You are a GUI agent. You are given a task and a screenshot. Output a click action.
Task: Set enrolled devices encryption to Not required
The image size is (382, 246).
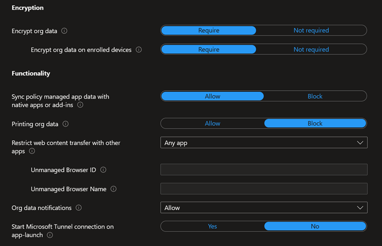coord(311,49)
